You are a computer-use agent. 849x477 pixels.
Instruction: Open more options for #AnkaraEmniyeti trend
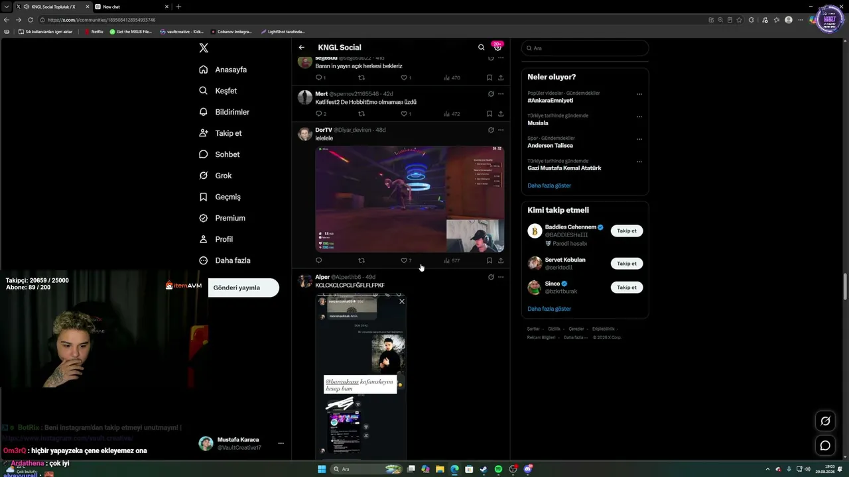tap(639, 94)
